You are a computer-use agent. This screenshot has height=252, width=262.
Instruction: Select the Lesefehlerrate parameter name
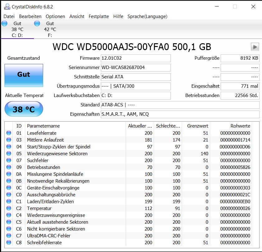42,133
